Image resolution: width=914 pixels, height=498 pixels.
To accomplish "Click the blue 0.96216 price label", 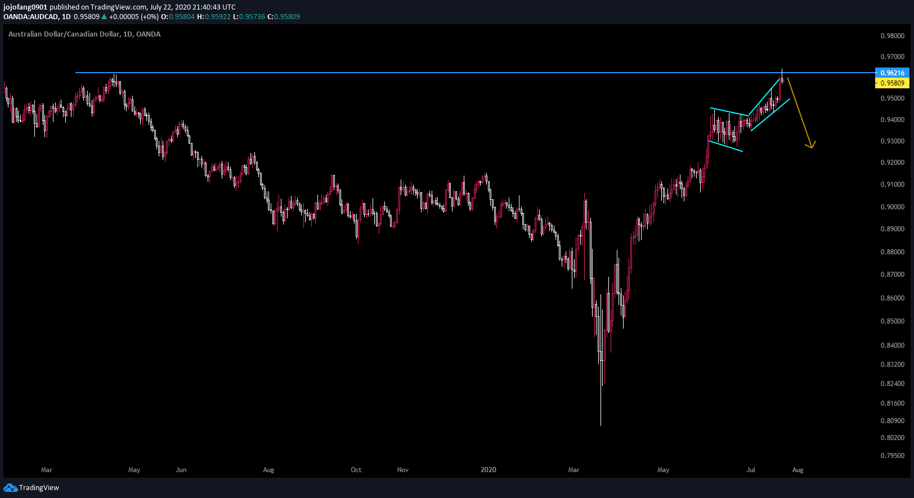I will [892, 73].
